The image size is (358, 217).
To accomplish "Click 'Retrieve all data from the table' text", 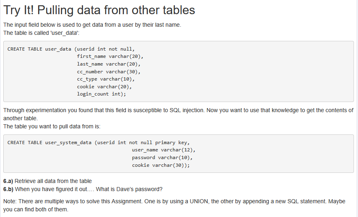I will pyautogui.click(x=53, y=181).
